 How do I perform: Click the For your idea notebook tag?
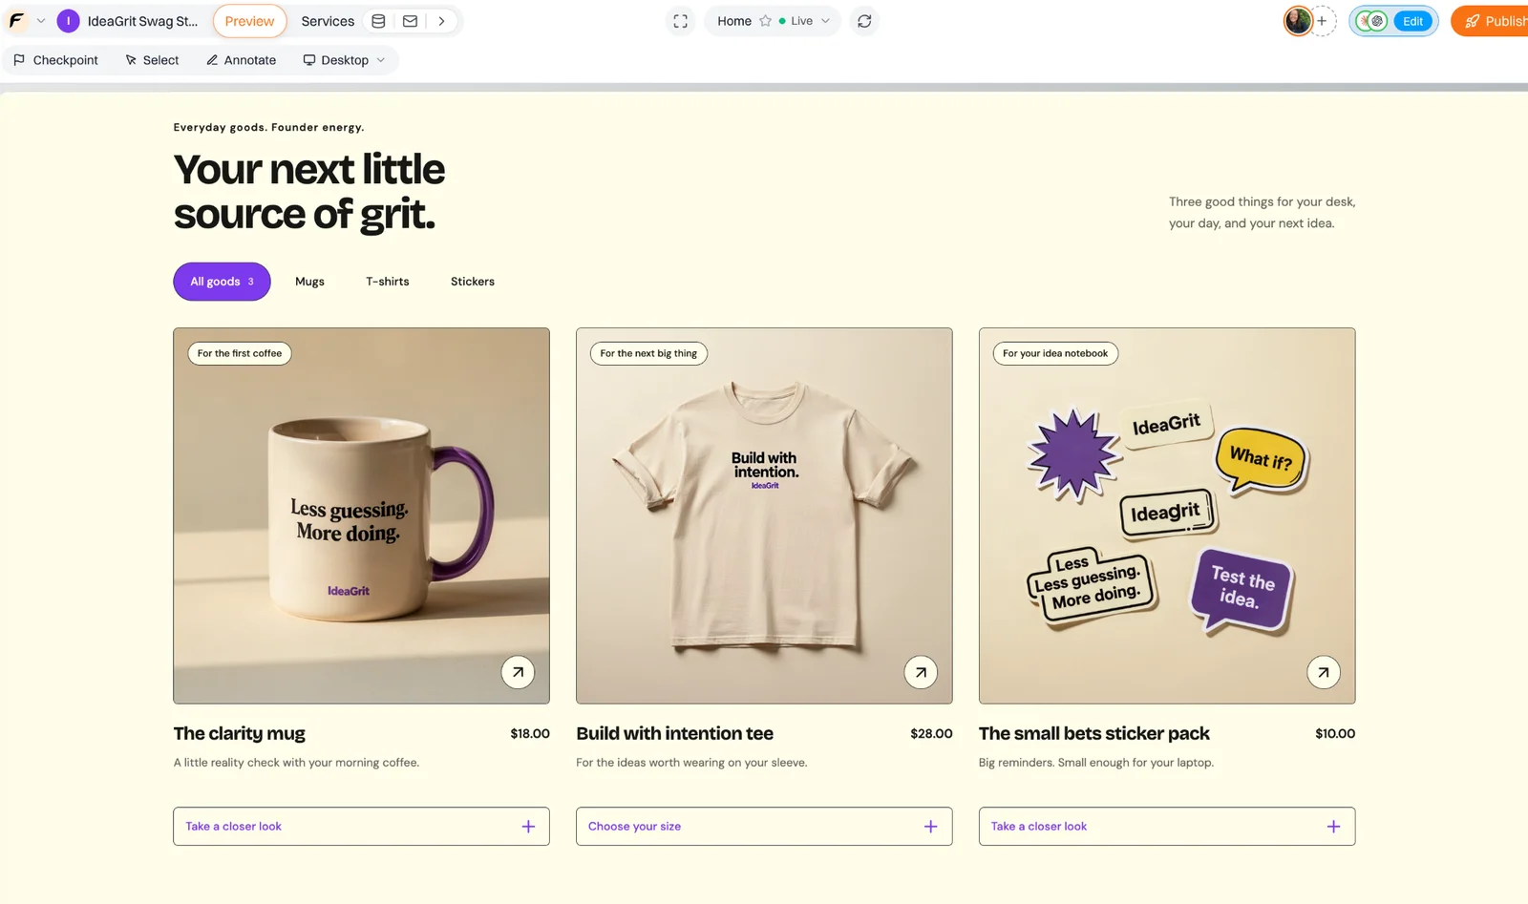click(x=1055, y=353)
